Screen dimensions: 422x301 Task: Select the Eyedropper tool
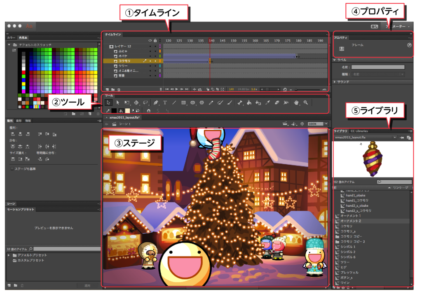[x=267, y=103]
